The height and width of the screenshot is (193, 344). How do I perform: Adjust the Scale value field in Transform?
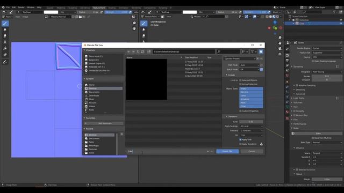[251, 122]
